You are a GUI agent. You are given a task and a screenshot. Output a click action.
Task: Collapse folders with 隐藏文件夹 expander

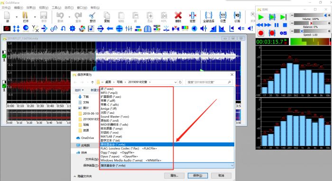83,176
